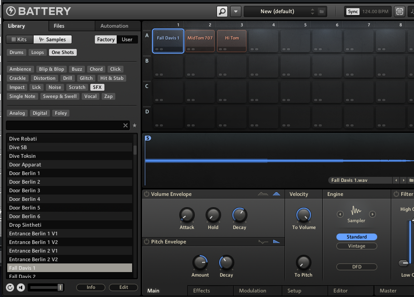Click the Velocity To Volume knob
Viewport: 414px width, 297px height.
click(304, 215)
